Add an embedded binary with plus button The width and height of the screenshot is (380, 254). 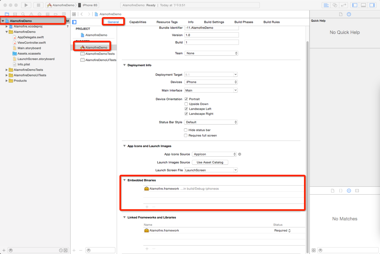click(147, 207)
